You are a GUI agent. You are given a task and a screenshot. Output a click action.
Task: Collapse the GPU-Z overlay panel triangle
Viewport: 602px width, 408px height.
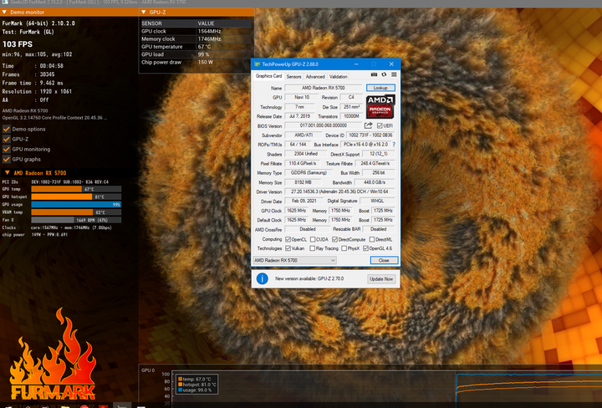click(x=144, y=13)
